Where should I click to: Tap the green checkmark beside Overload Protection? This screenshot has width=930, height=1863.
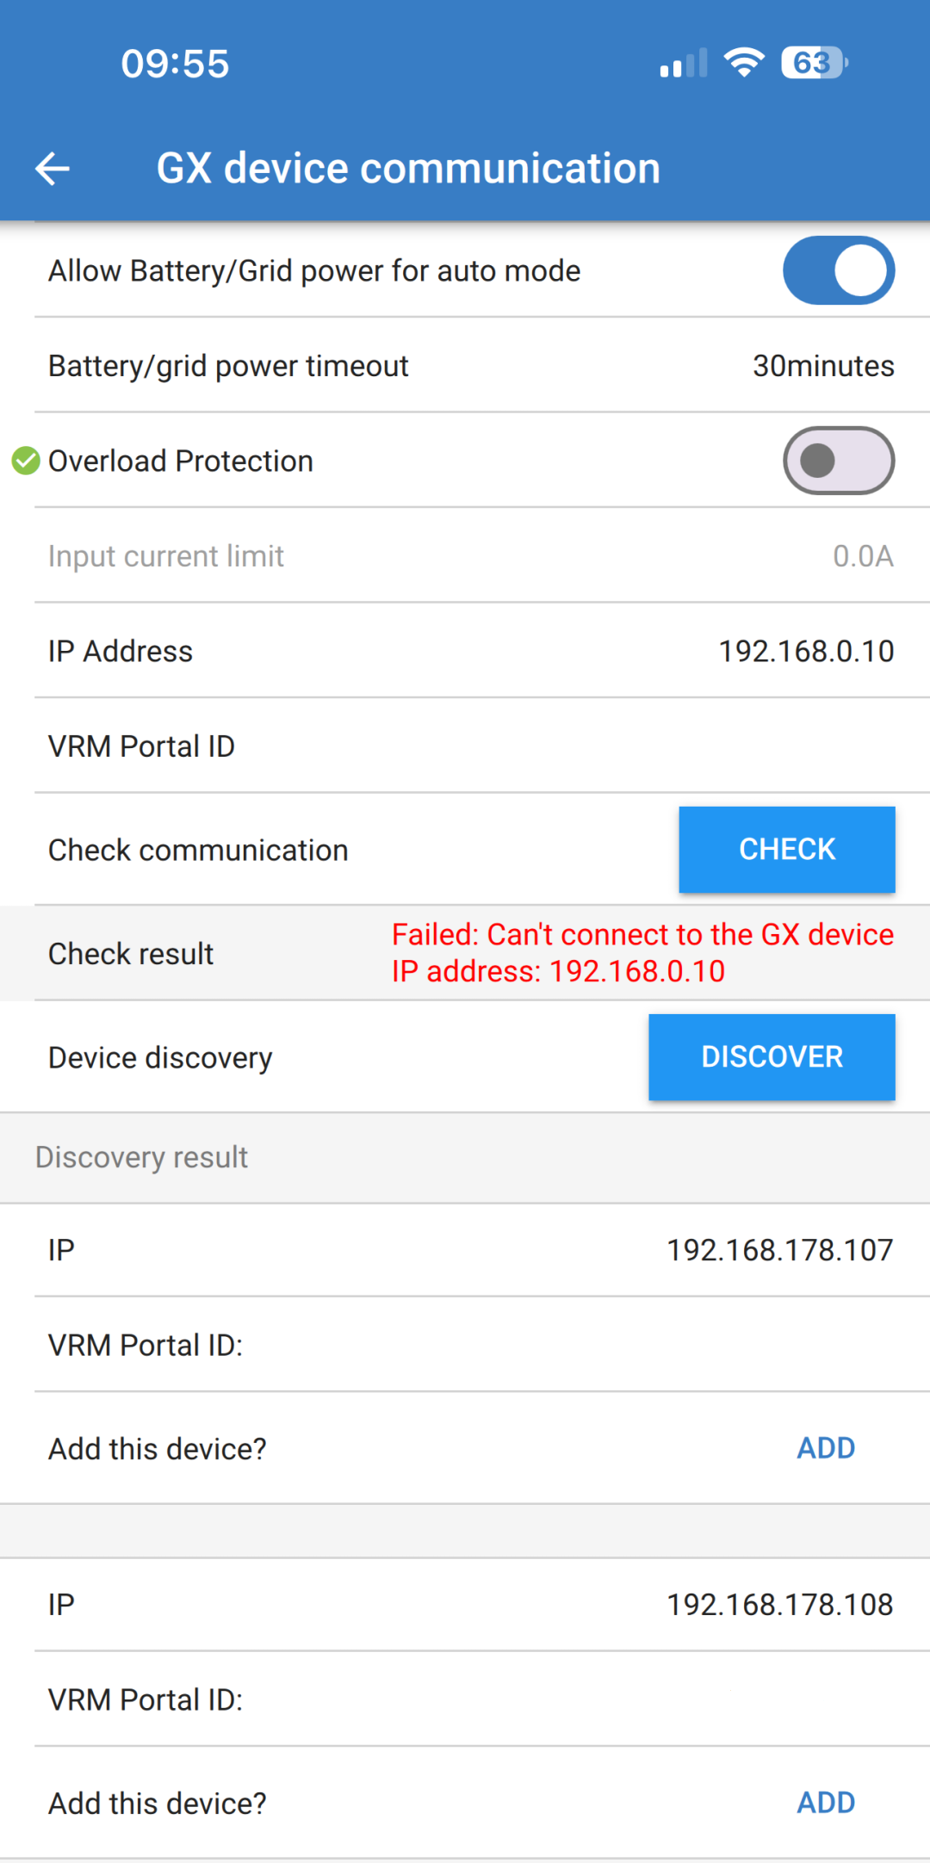coord(25,461)
